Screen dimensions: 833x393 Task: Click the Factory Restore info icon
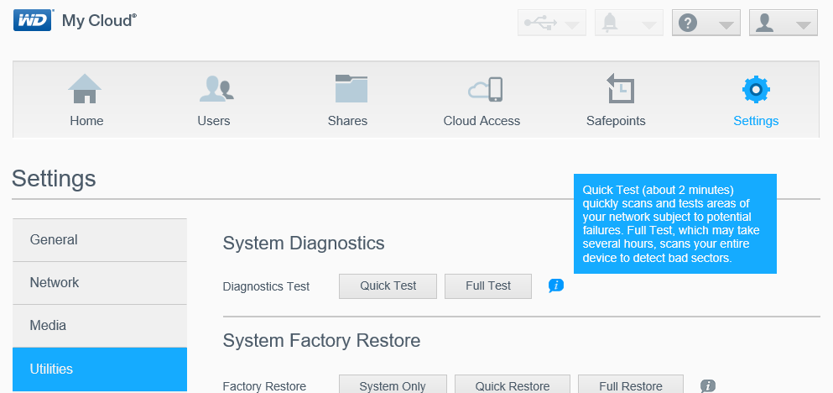708,386
